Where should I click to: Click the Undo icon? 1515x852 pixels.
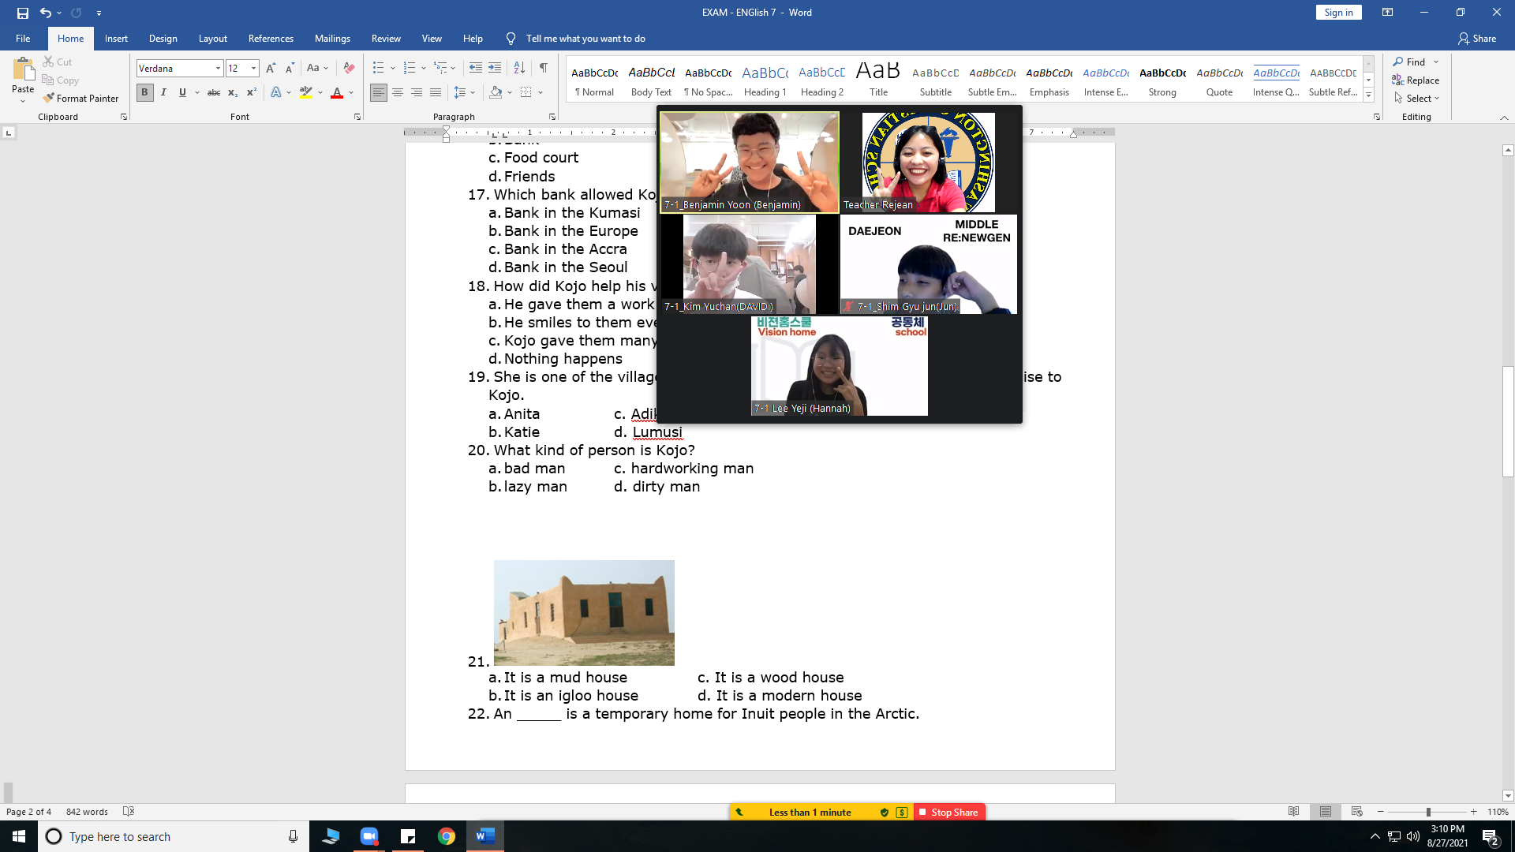coord(45,13)
